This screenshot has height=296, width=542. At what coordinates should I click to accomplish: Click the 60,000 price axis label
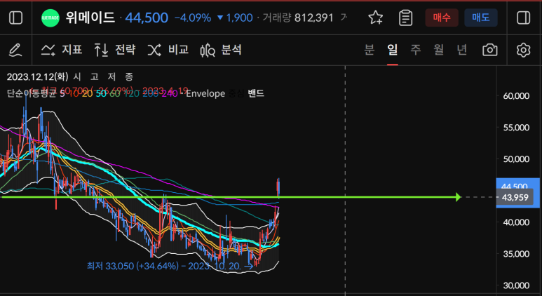click(515, 96)
